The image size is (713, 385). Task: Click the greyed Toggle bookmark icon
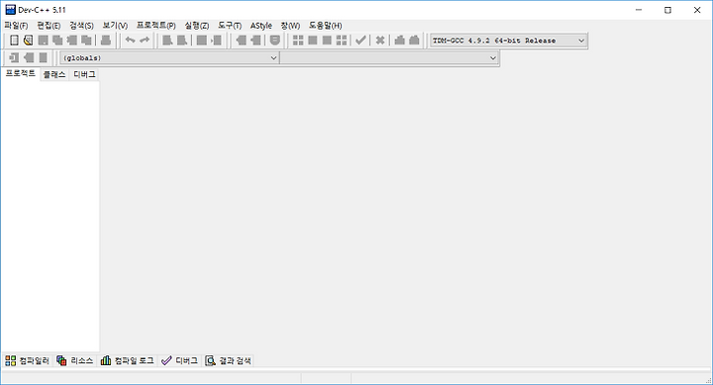pos(29,57)
